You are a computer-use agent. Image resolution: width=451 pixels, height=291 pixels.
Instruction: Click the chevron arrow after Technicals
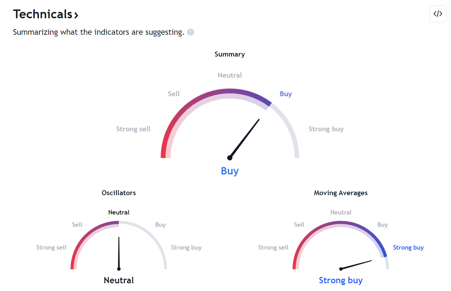[76, 15]
